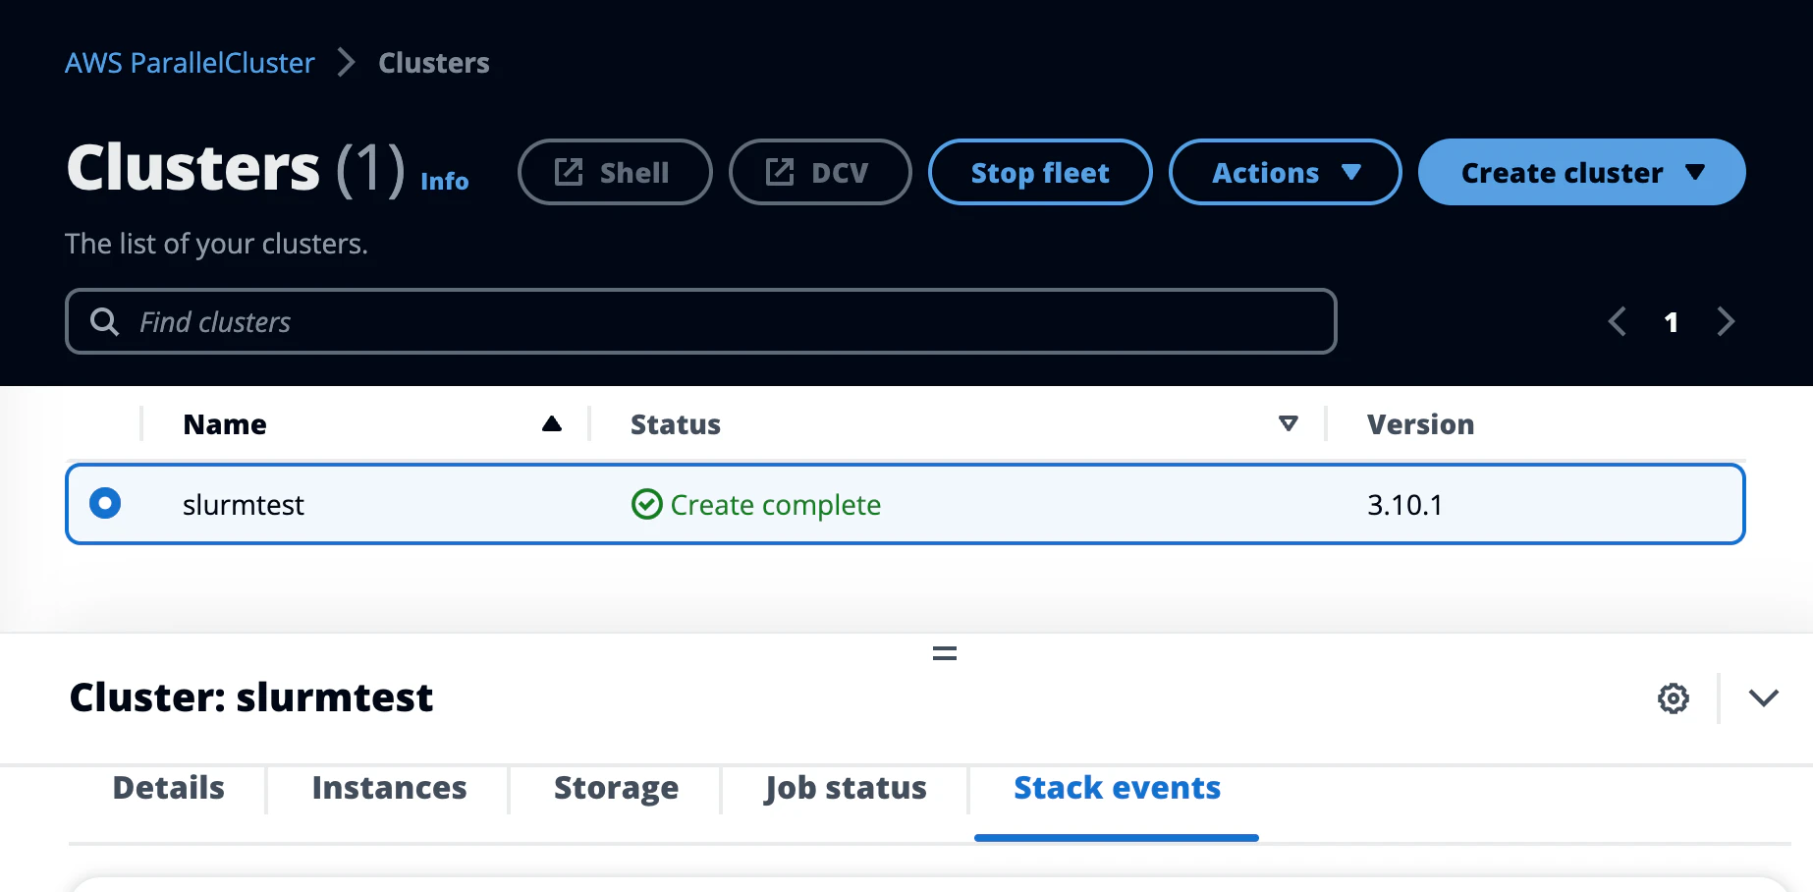
Task: Switch to the Job status tab
Action: coord(846,788)
